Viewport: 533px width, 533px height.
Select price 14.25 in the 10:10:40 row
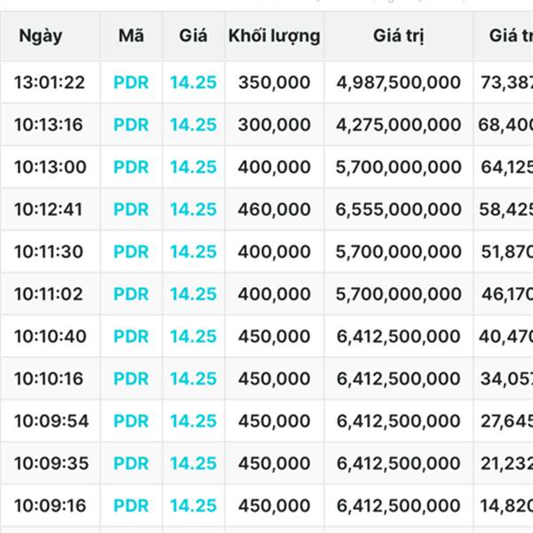pos(193,336)
